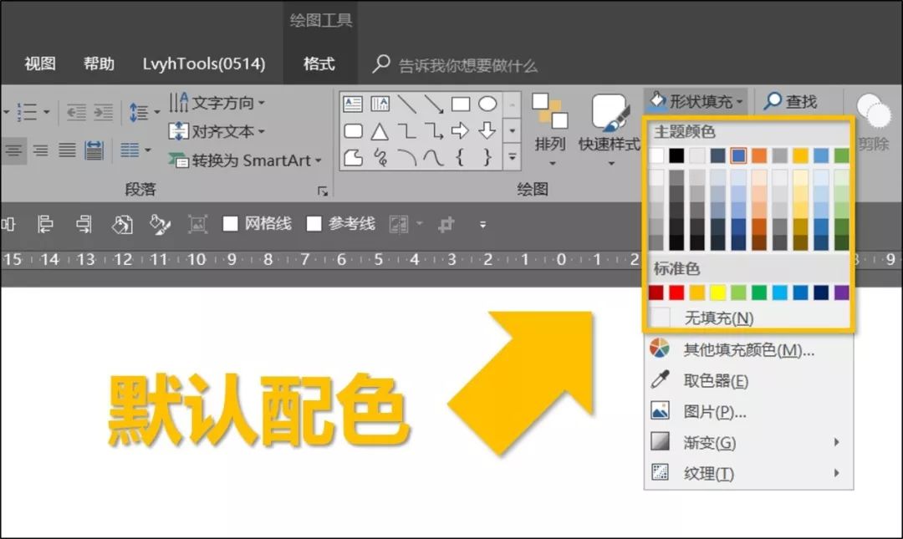Screen dimensions: 903x539
Task: Pick the standard red color swatch
Action: point(676,292)
